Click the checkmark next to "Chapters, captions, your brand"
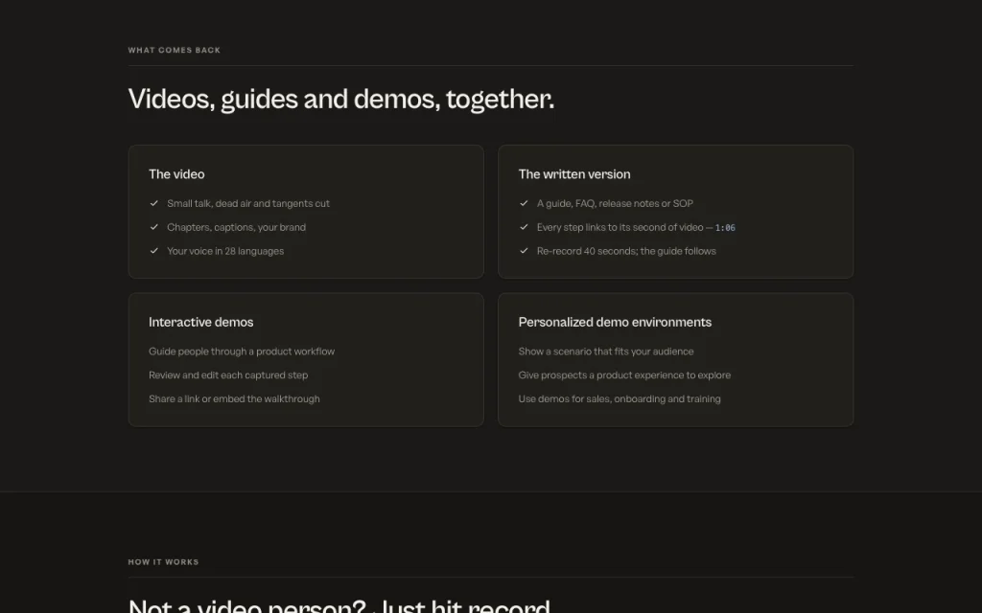 click(x=154, y=227)
